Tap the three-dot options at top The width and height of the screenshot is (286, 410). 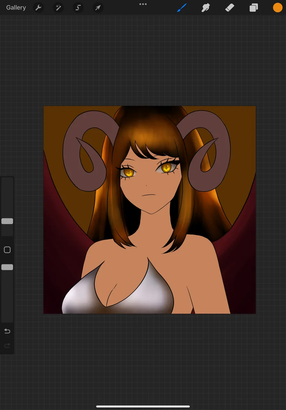(x=143, y=4)
